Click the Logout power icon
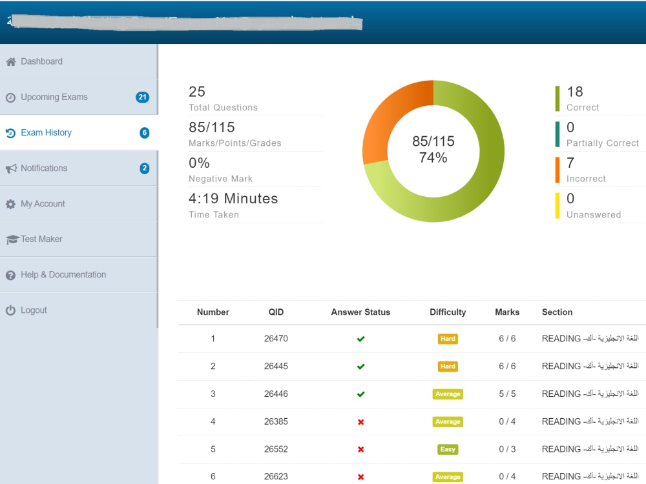 coord(11,310)
